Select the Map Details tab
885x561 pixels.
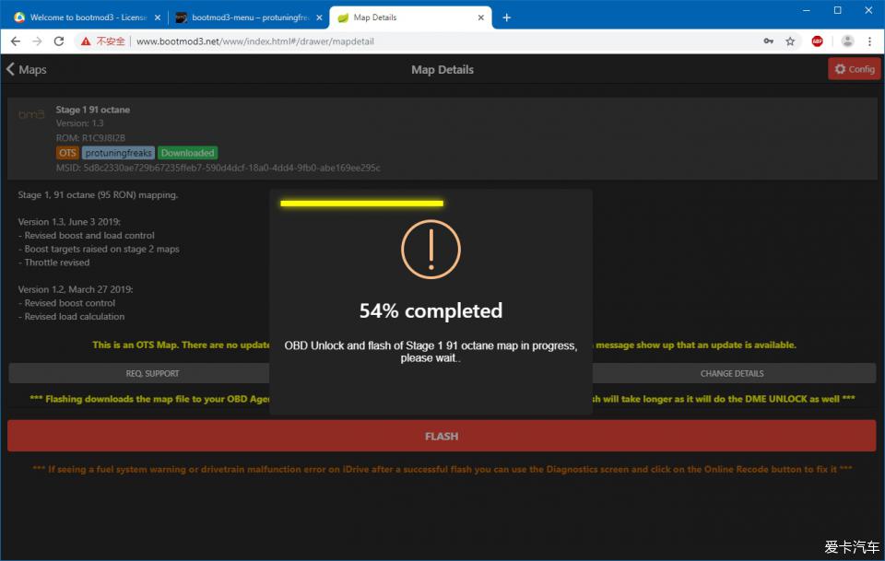(x=410, y=18)
